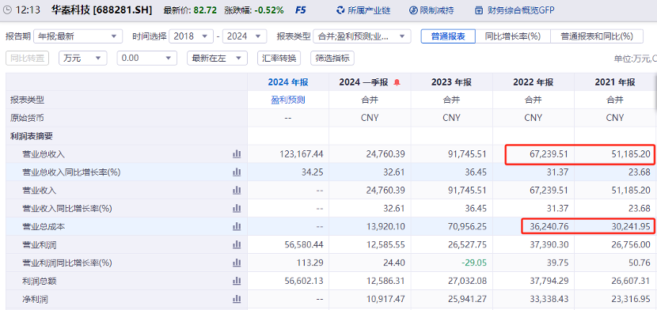Open the end year 2024 dropdown
Screen dimensions: 657x310
[245, 36]
